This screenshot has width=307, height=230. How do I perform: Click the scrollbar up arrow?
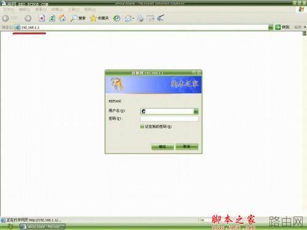pos(305,34)
